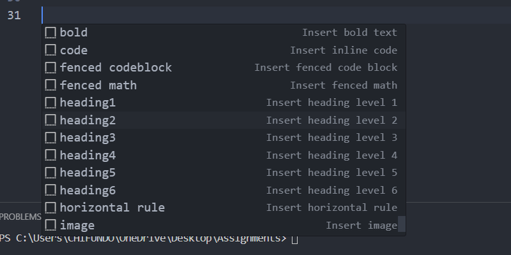Viewport: 511px width, 255px height.
Task: Choose heading4 from the suggestion list
Action: pyautogui.click(x=88, y=156)
